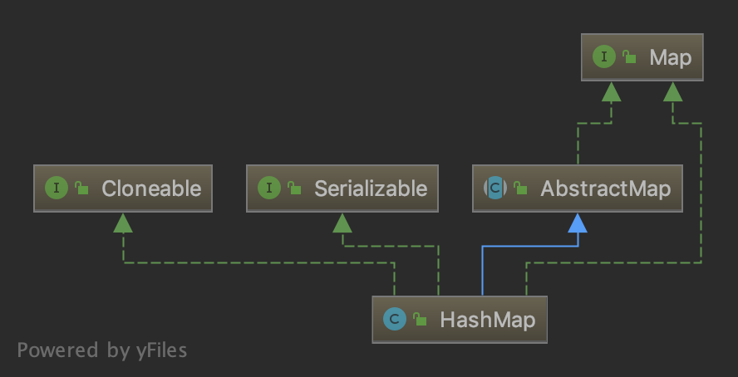Click the green lock icon beside Map

[x=629, y=57]
